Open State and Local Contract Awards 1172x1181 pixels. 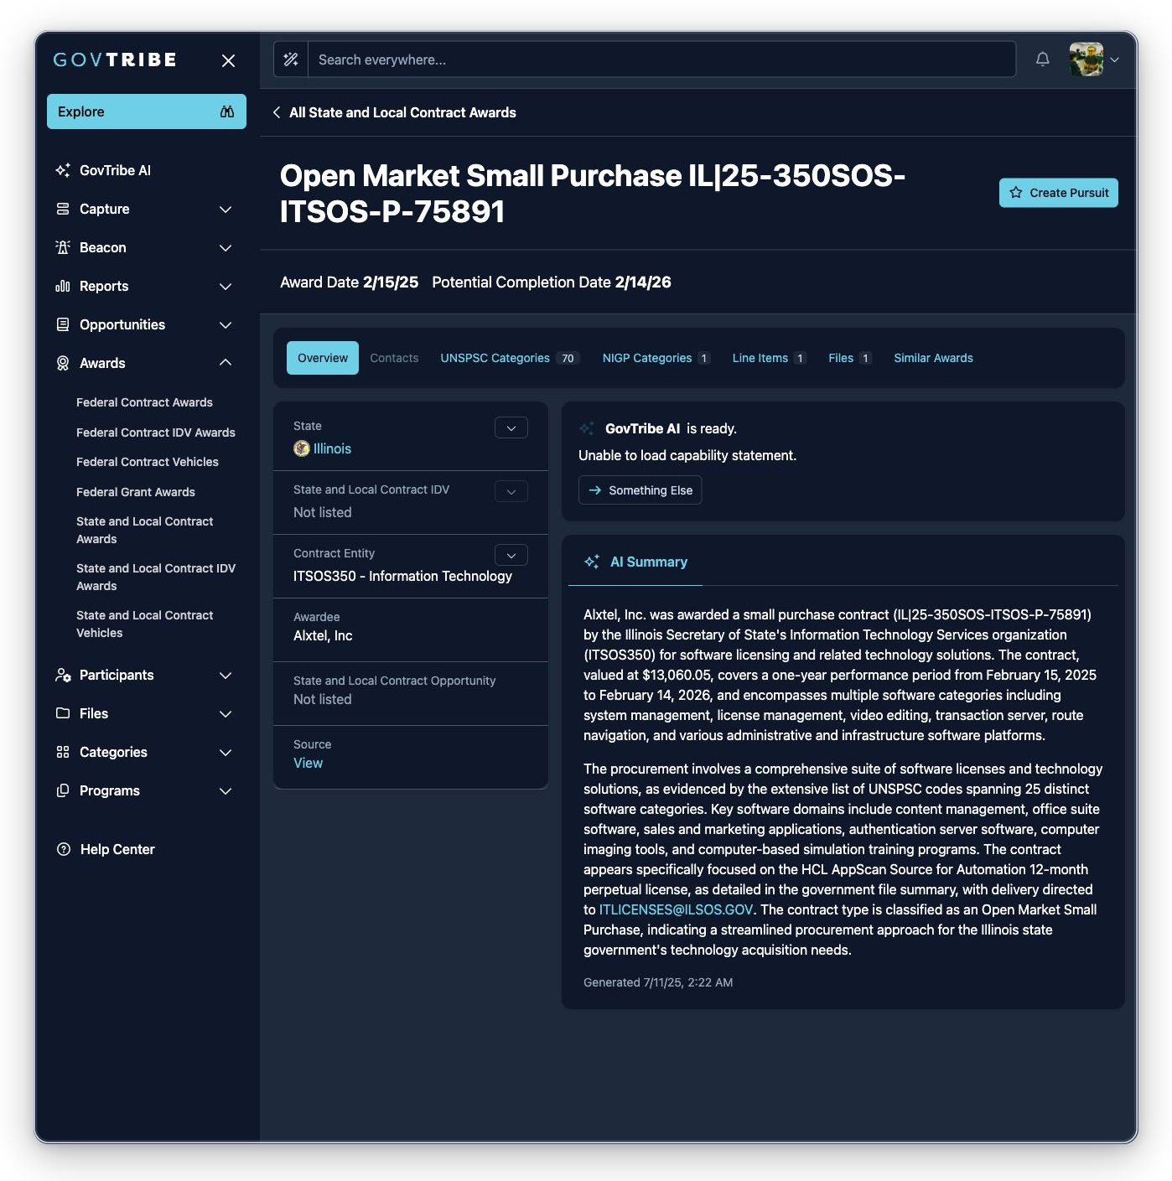coord(144,530)
